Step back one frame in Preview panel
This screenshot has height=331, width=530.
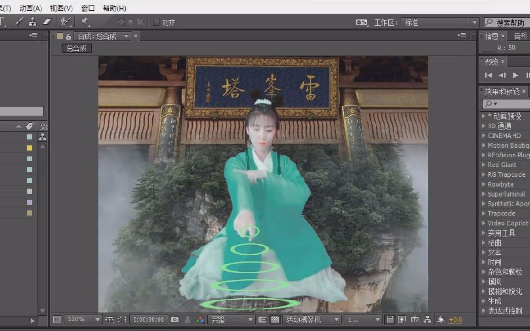coord(502,75)
